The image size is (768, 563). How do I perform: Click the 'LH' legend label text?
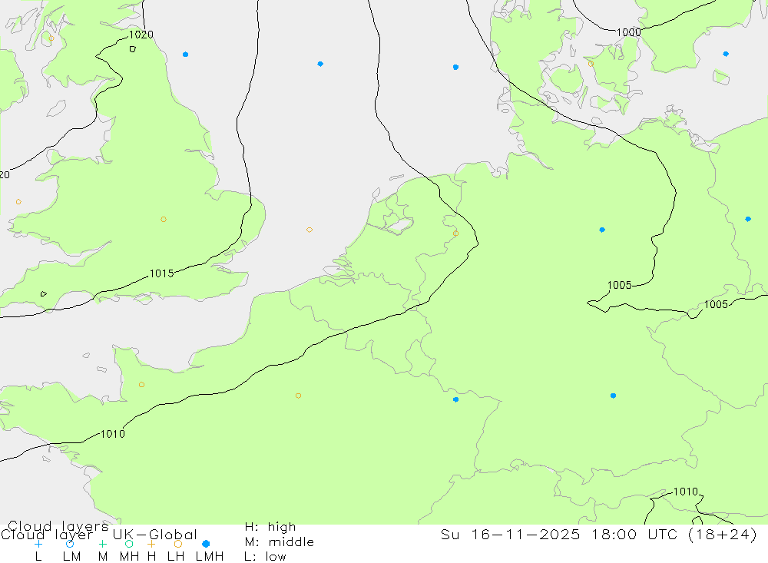(175, 557)
